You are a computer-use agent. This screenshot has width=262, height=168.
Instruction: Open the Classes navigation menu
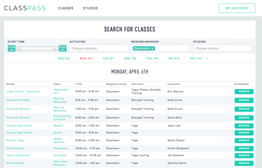coord(66,8)
